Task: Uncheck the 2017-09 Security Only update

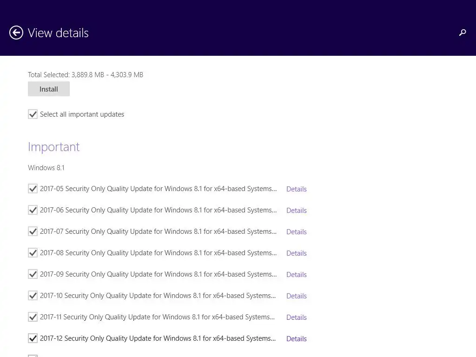Action: coord(33,274)
